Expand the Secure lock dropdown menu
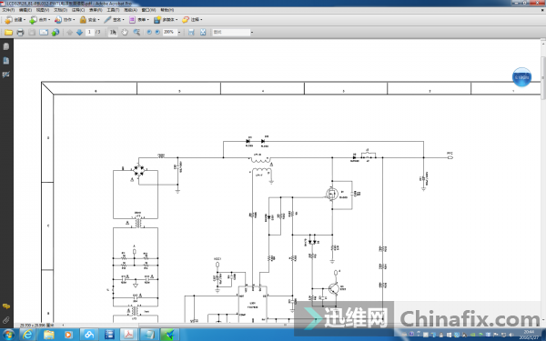Viewport: 546px width, 341px height. click(x=90, y=20)
